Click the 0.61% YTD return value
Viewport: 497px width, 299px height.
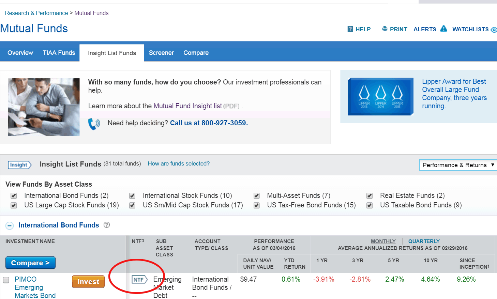point(291,279)
